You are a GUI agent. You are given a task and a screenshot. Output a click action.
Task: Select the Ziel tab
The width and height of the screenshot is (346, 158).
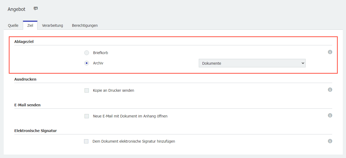30,25
